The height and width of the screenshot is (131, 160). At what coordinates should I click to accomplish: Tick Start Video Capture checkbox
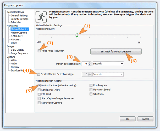(39, 103)
